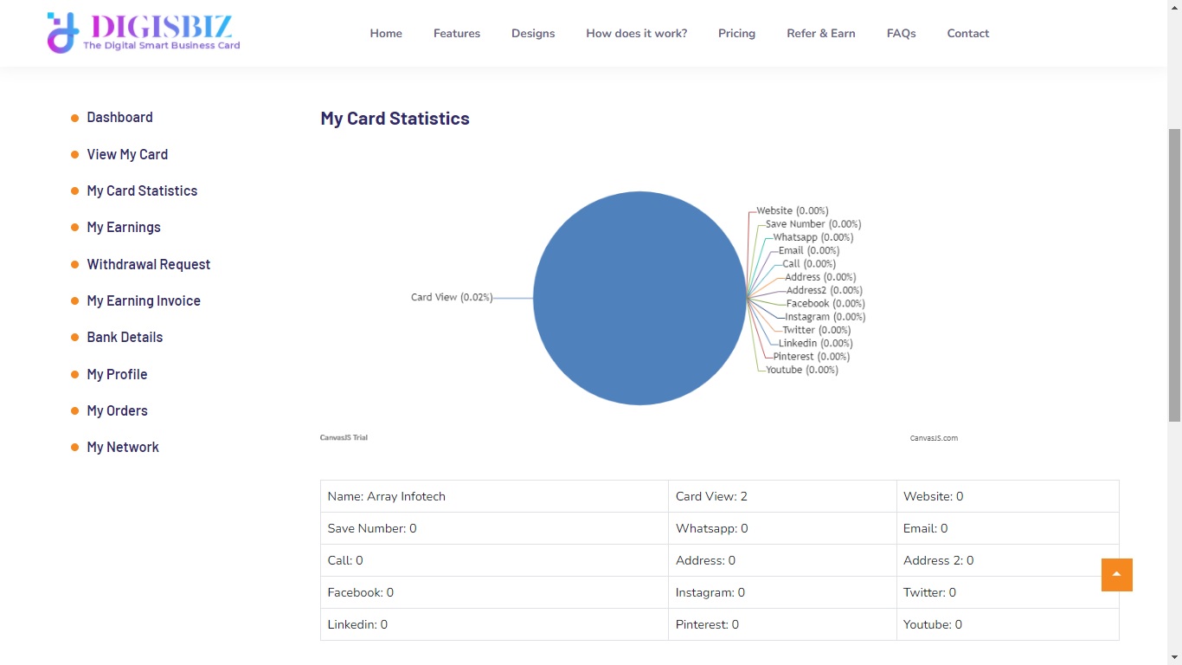Select How does it work? in navbar

pos(636,34)
